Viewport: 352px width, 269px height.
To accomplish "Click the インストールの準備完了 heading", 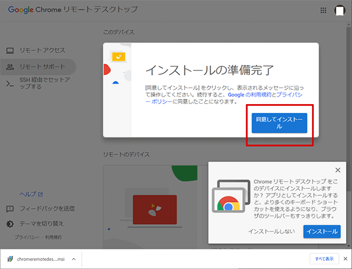I will tap(209, 70).
